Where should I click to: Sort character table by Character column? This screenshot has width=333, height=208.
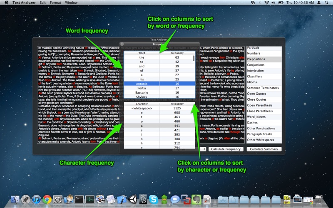pos(142,104)
